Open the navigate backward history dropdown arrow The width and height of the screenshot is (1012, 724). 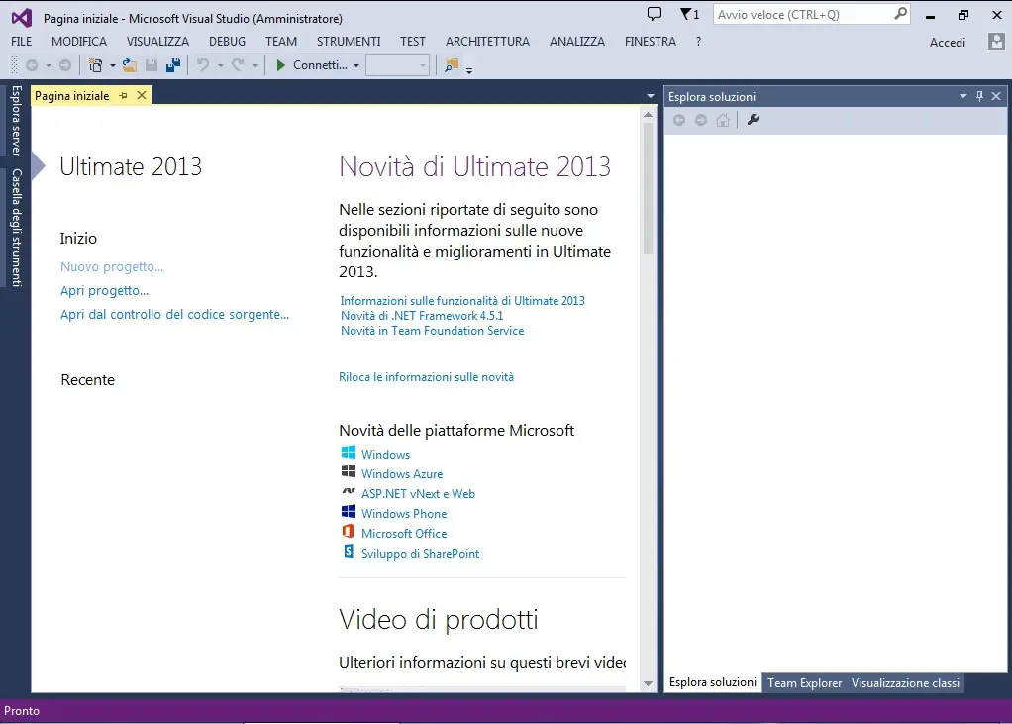point(48,65)
